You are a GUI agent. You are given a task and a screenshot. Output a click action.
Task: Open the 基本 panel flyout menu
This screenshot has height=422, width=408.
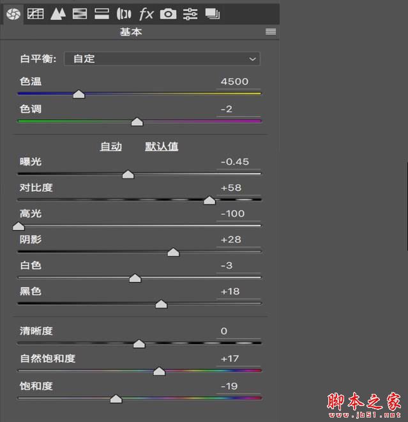pos(271,32)
